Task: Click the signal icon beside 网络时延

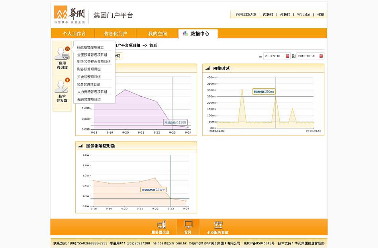Action: 207,68
